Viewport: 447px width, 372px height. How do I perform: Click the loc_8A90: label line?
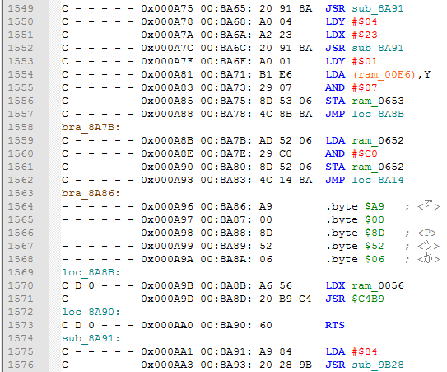pyautogui.click(x=91, y=312)
